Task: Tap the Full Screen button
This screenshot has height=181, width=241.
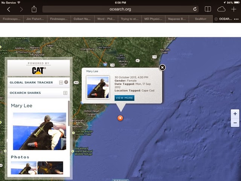Action: coord(120,180)
